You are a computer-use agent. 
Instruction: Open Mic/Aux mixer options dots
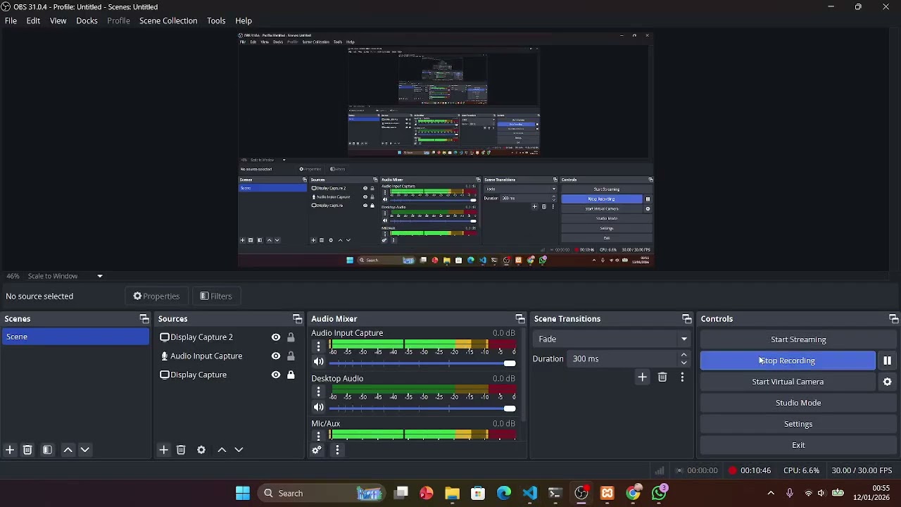(318, 436)
